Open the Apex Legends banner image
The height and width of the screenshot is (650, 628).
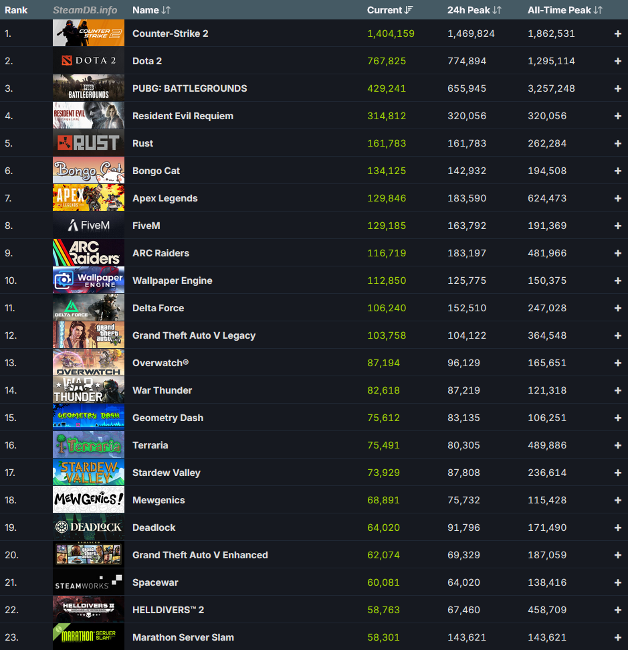pyautogui.click(x=88, y=197)
